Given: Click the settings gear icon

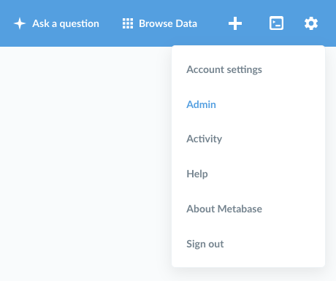Looking at the screenshot, I should [311, 23].
